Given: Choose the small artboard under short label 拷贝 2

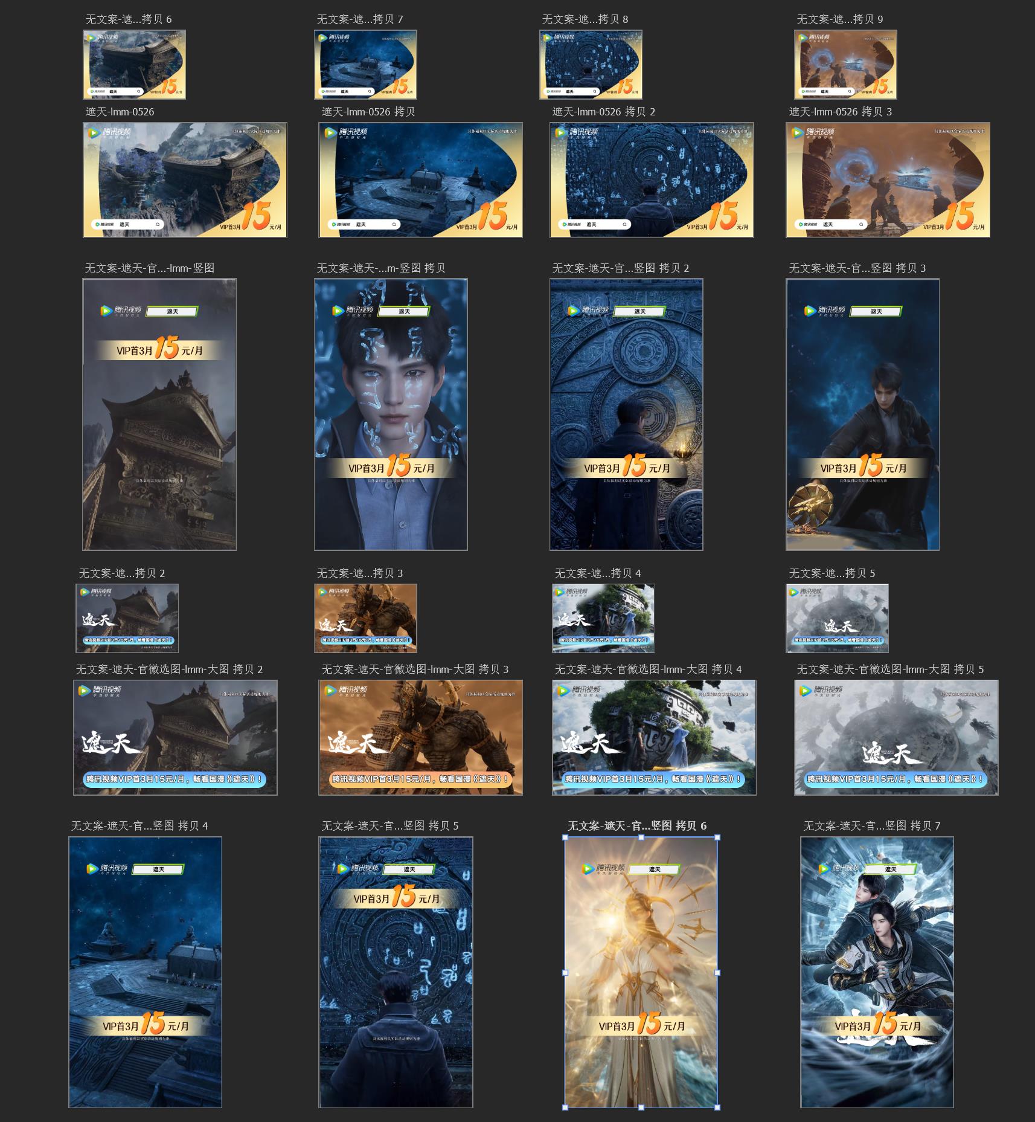Looking at the screenshot, I should (x=127, y=618).
